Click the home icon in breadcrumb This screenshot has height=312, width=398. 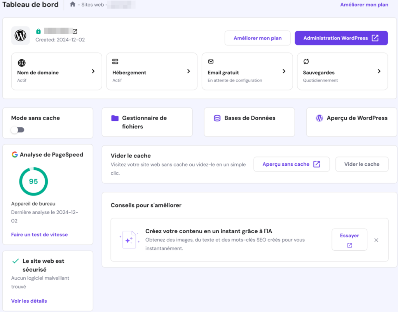coord(72,5)
